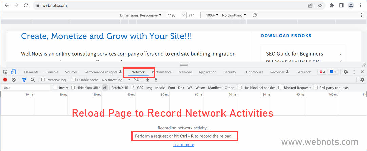Open the Dimensions: Responsive dropdown
The image size is (367, 151).
[x=141, y=15]
